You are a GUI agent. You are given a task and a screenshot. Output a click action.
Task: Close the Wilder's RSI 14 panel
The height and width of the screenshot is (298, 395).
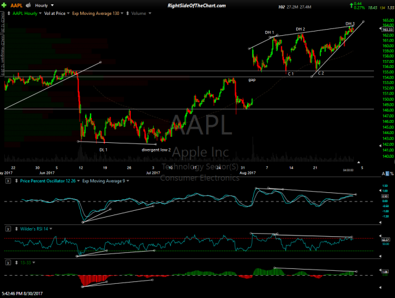[8, 229]
